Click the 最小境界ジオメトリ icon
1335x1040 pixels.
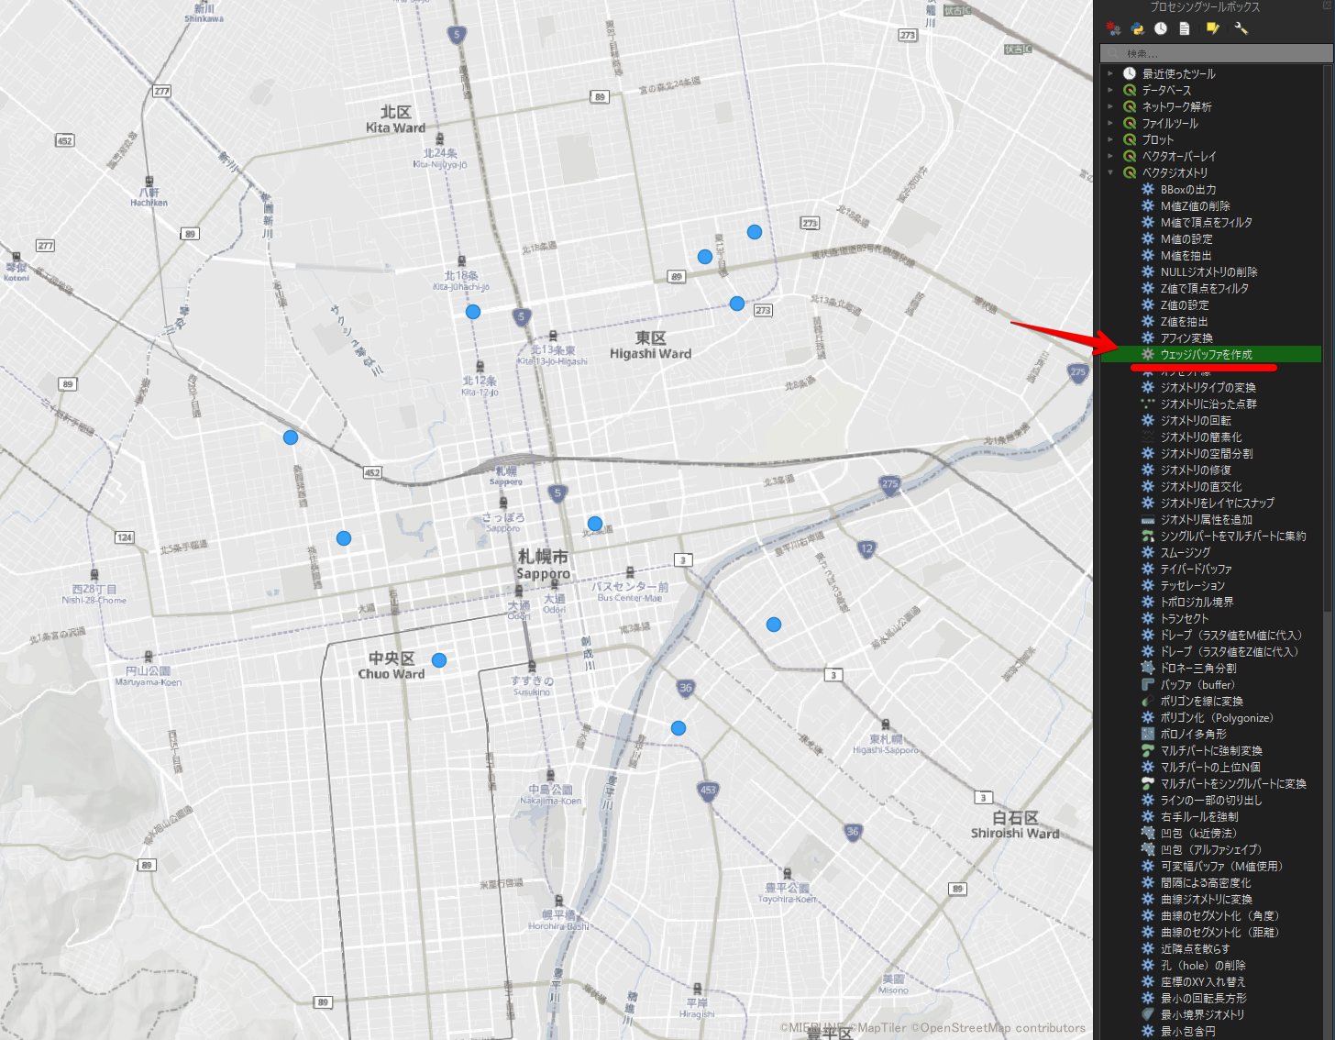tap(1148, 1014)
